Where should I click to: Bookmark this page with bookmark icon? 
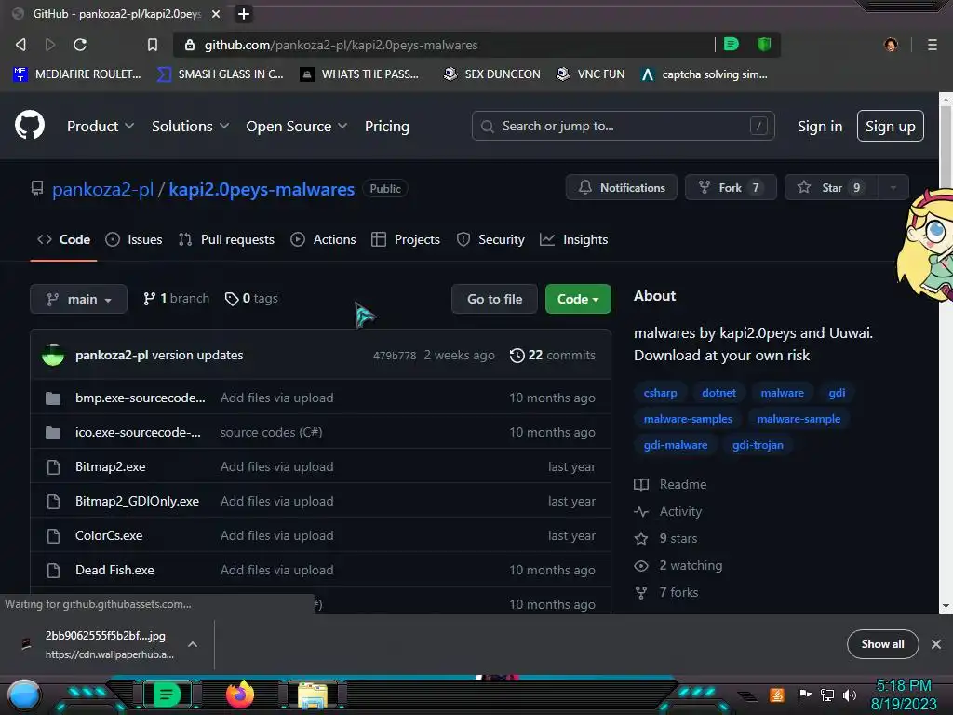(x=153, y=45)
